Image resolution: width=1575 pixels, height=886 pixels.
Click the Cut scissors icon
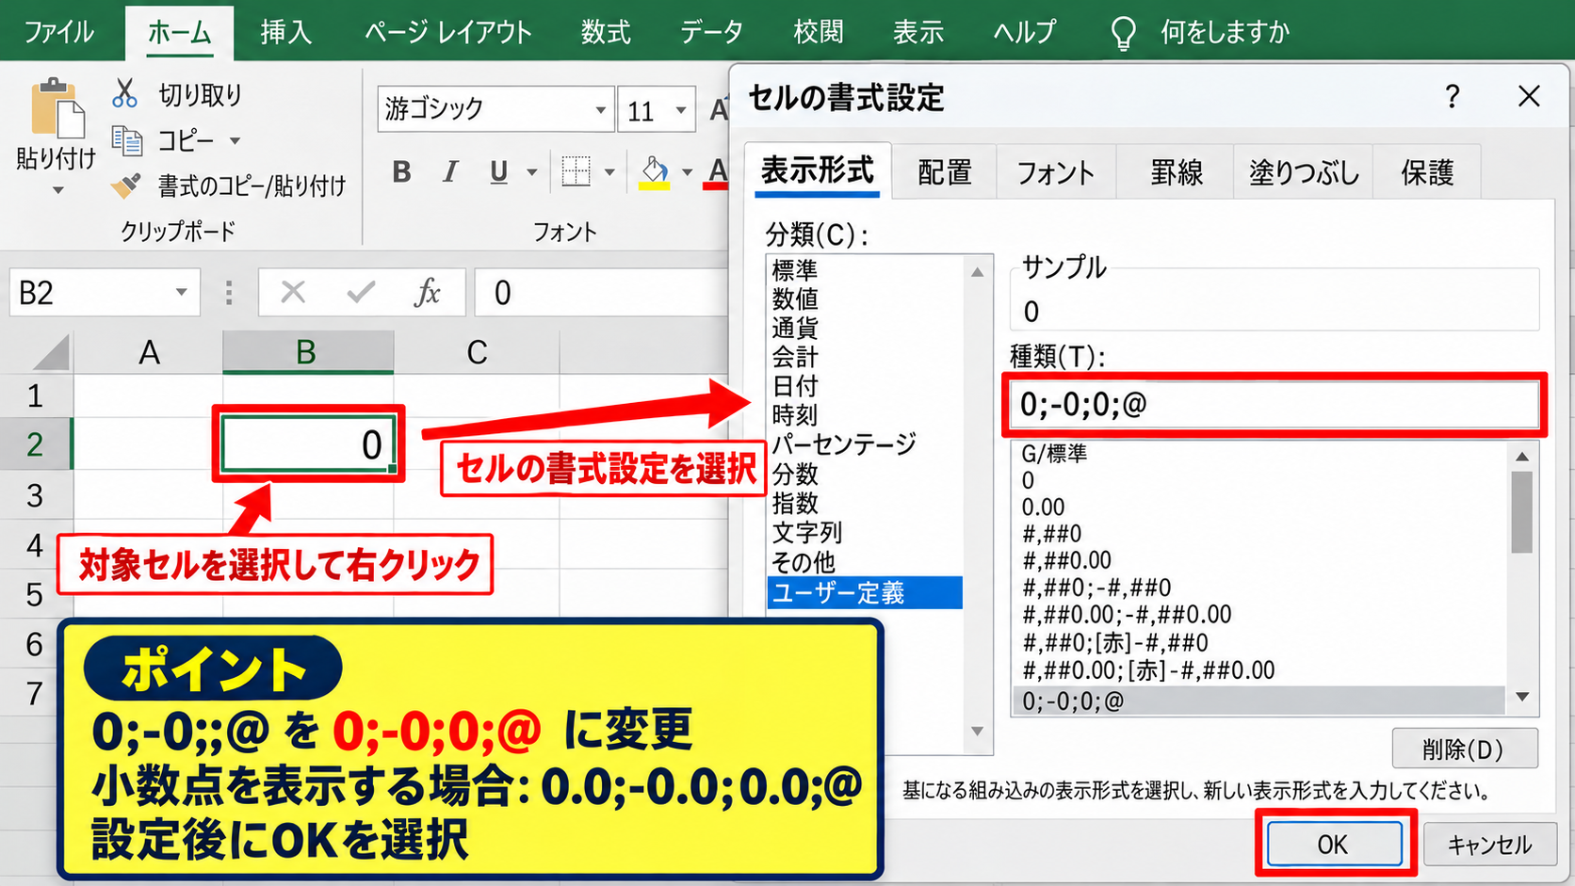[x=124, y=93]
